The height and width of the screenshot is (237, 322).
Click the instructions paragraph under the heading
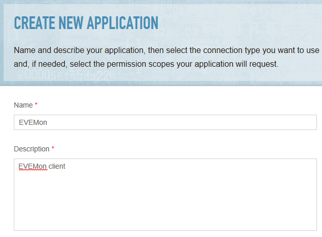click(x=166, y=57)
